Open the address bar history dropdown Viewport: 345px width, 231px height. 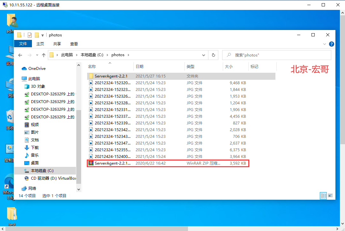204,55
